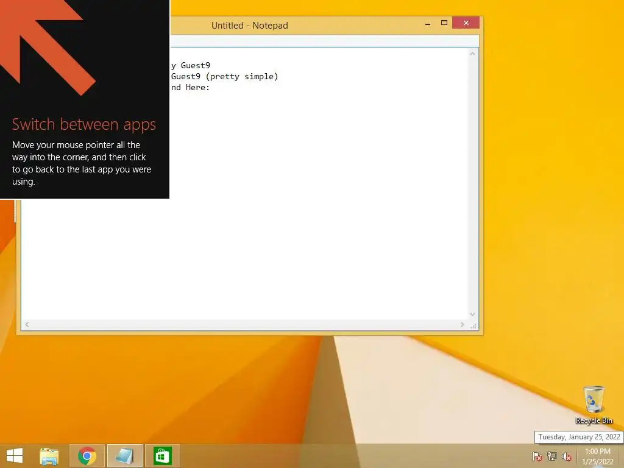Open Google Chrome from the taskbar
624x468 pixels.
87,456
